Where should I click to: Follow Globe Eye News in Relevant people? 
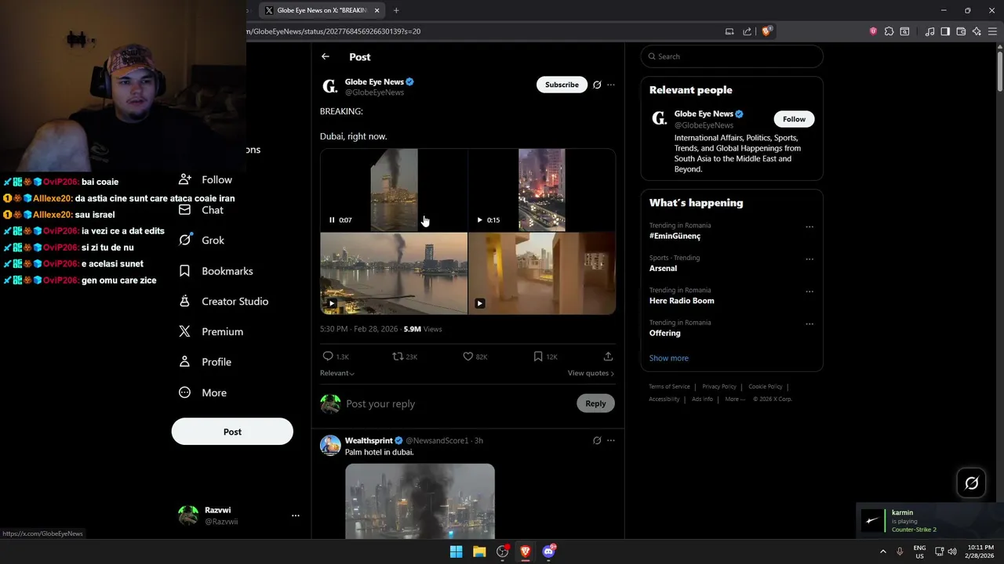[794, 119]
